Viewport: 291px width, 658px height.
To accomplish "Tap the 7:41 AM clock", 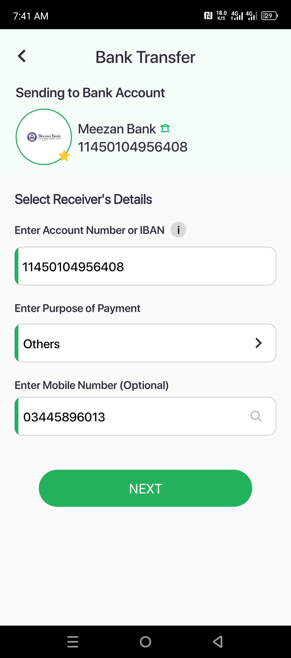I will (x=31, y=16).
